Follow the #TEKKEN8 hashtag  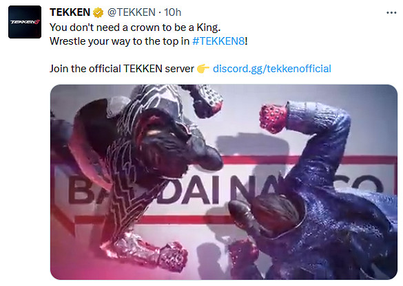218,41
